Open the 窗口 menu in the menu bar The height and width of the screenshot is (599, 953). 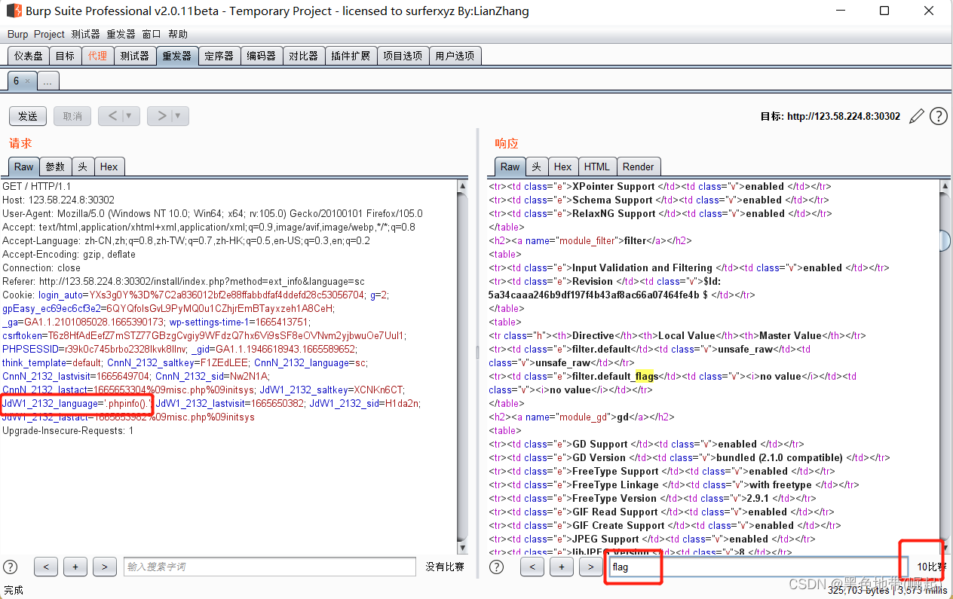(151, 34)
